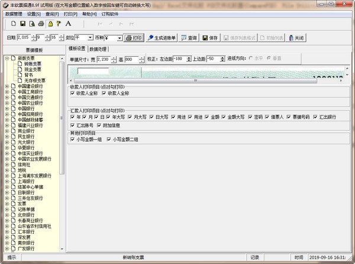Open font settings with the A icon

click(x=68, y=24)
